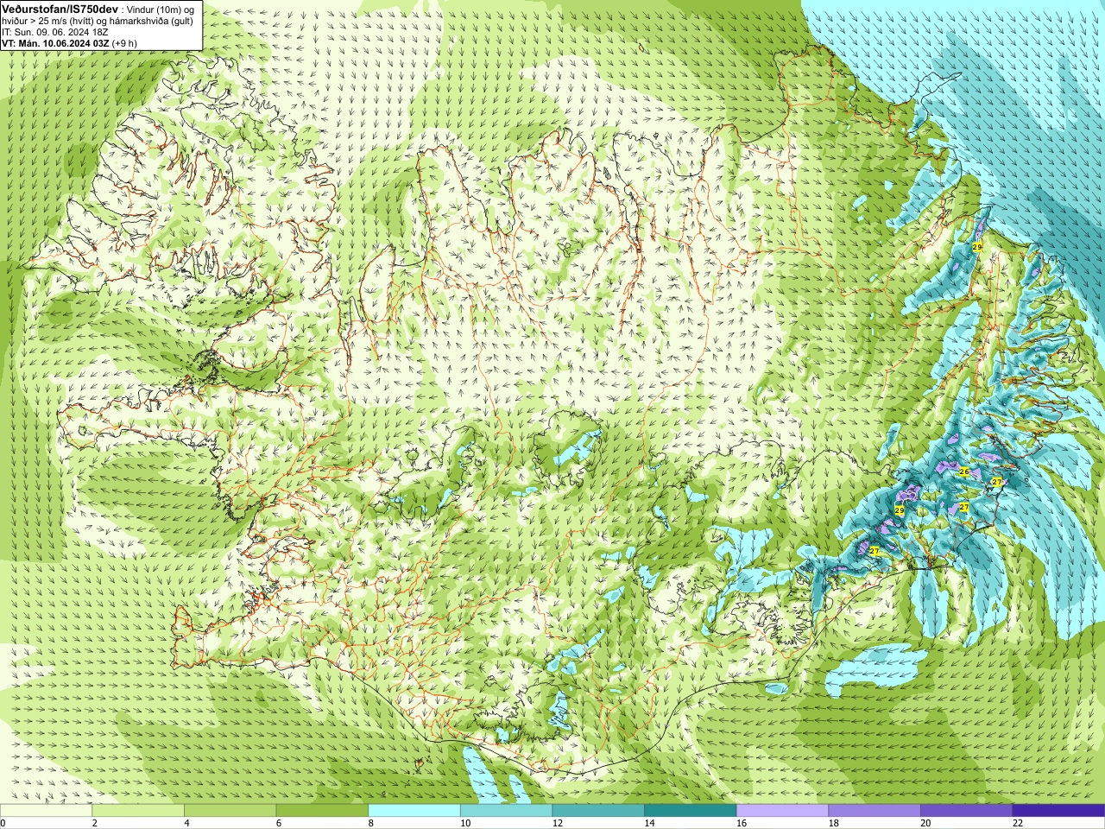1105x829 pixels.
Task: Click the 10–12 m/s turquoise legend swatch
Action: pyautogui.click(x=506, y=811)
